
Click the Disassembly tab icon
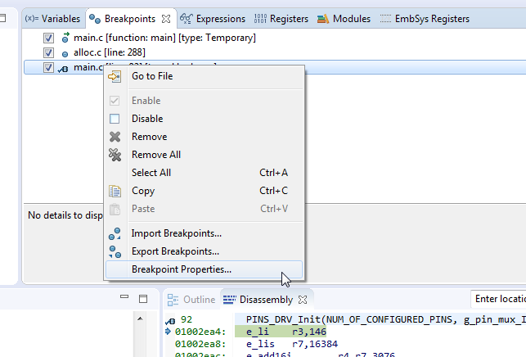tap(230, 299)
